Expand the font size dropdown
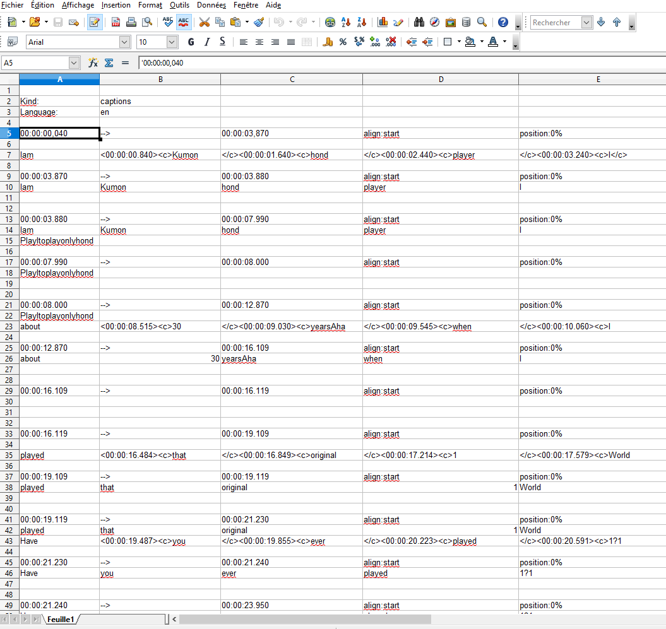 tap(172, 42)
